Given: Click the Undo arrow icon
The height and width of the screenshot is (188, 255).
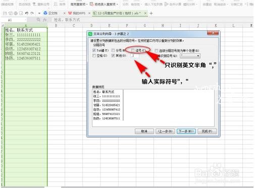Looking at the screenshot, I should [27, 13].
